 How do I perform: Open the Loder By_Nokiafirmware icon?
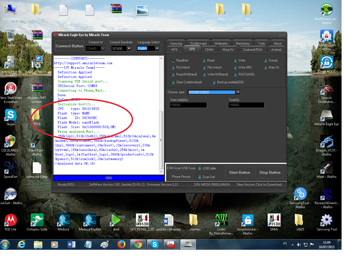221,220
